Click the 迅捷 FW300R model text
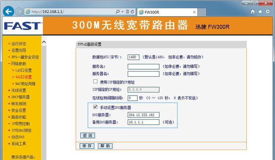 click(x=212, y=27)
